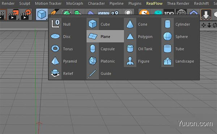217x134 pixels.
Task: Click the camera object toolbar icon
Action: [115, 13]
